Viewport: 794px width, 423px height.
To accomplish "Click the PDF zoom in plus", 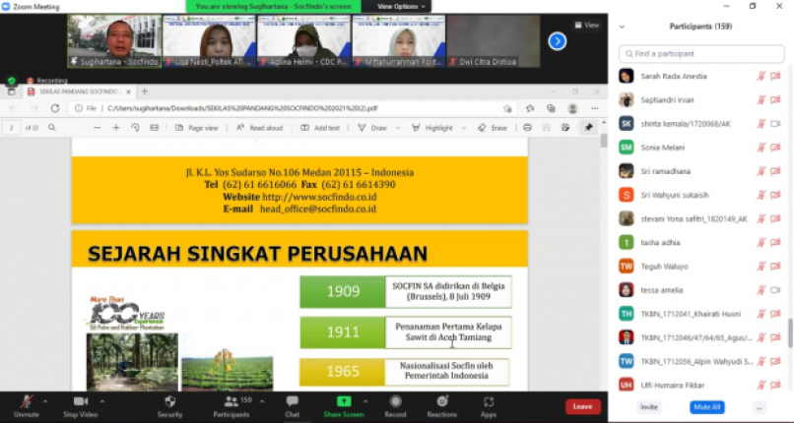I will (x=116, y=128).
